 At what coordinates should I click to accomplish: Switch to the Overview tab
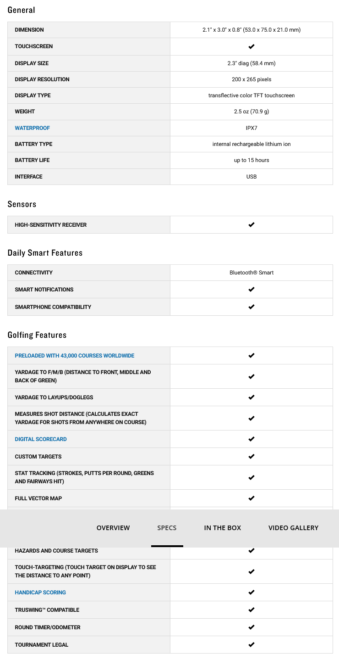[113, 528]
